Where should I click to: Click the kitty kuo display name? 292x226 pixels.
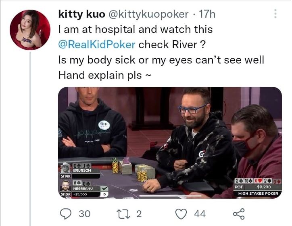pos(82,14)
